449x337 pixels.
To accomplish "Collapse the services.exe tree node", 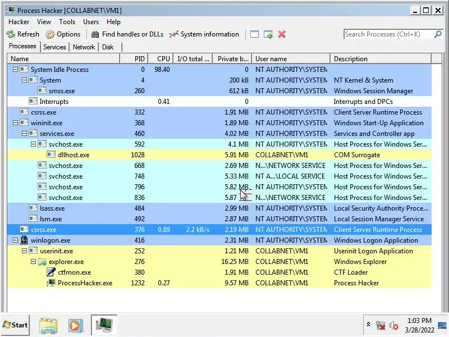I will [24, 134].
